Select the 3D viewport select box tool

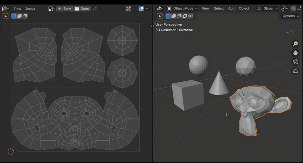160,16
